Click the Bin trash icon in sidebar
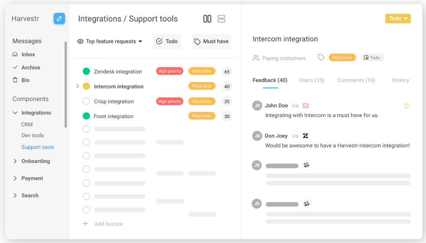This screenshot has width=426, height=243. coord(15,80)
